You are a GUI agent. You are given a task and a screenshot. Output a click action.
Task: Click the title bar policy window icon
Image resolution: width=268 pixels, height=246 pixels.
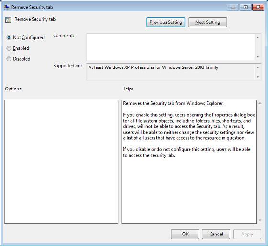[x=7, y=7]
